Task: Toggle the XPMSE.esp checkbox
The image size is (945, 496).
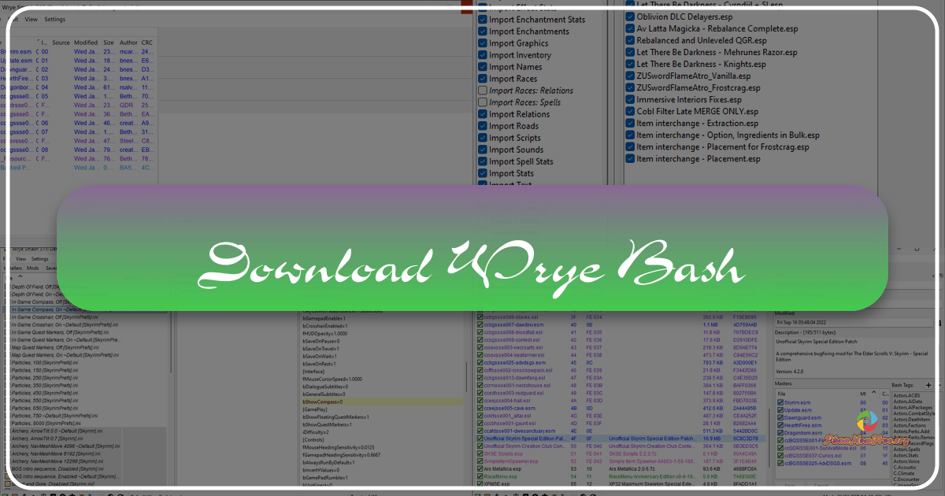Action: pos(480,483)
